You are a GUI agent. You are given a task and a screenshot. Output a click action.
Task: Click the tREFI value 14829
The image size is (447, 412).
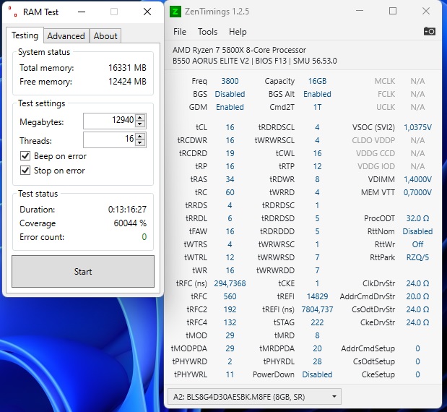[317, 296]
